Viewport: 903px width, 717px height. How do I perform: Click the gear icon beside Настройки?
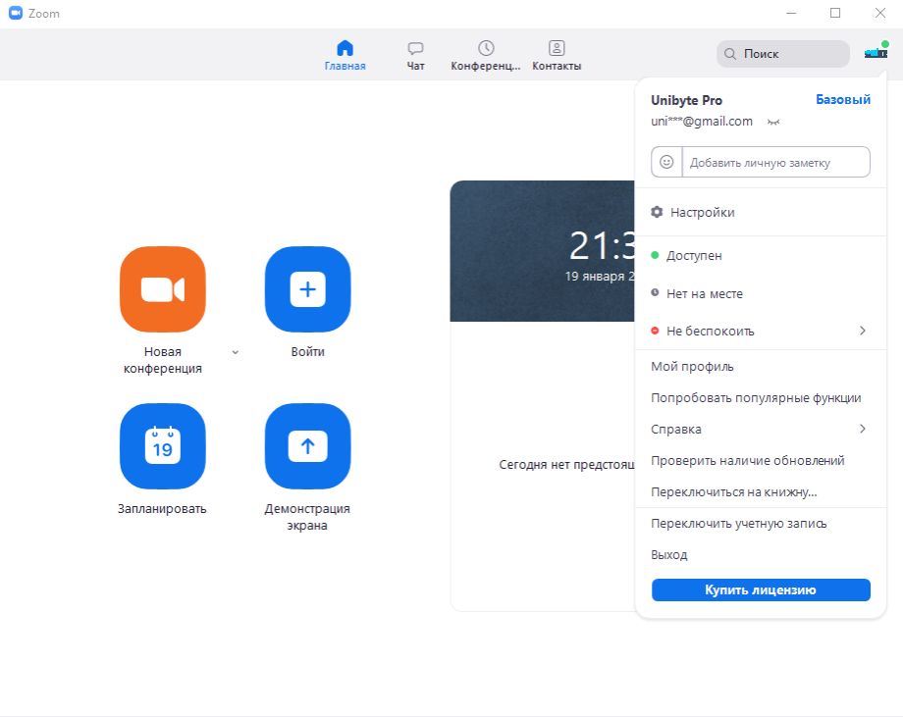[657, 212]
